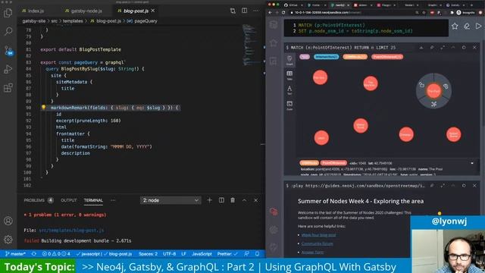Close the blog-post.js editor tab
Image resolution: width=485 pixels, height=273 pixels.
coord(153,11)
